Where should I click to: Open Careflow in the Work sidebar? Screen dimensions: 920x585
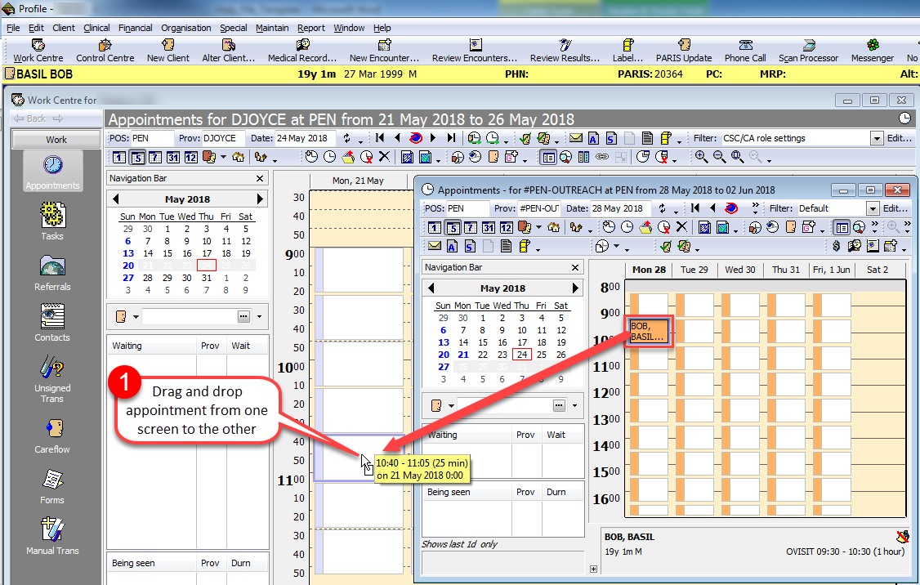pos(52,436)
